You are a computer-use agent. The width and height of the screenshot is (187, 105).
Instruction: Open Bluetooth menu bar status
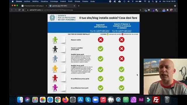pyautogui.click(x=133, y=1)
